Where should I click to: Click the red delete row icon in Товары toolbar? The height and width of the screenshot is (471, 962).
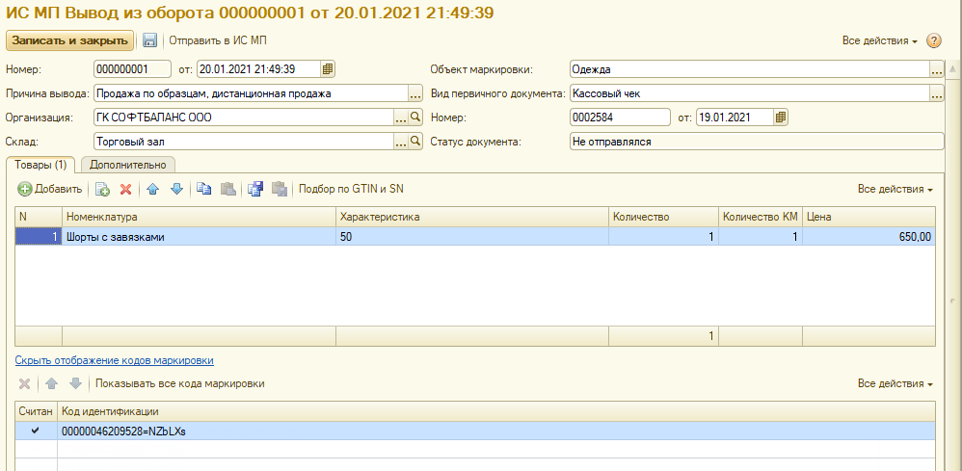tap(125, 190)
